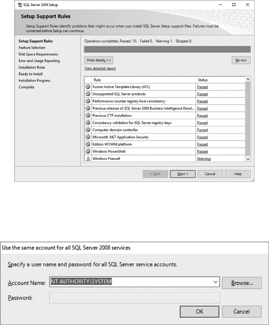269x325 pixels.
Task: Click the warning icon for Windows Firewall
Action: (88, 159)
